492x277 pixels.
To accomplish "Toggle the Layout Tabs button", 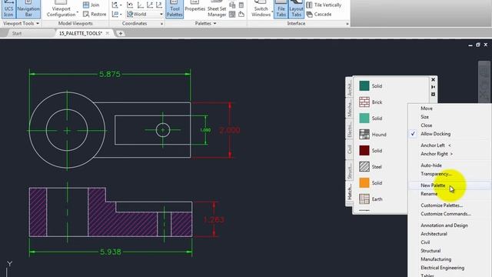I will click(296, 8).
